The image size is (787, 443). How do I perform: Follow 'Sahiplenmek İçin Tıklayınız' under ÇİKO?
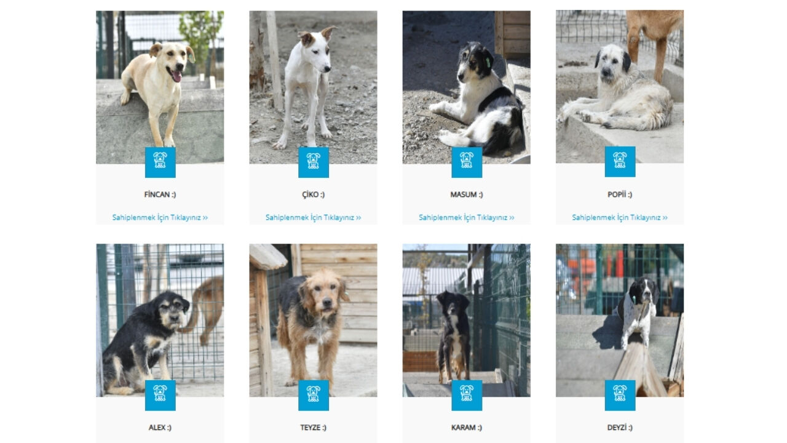pyautogui.click(x=314, y=217)
